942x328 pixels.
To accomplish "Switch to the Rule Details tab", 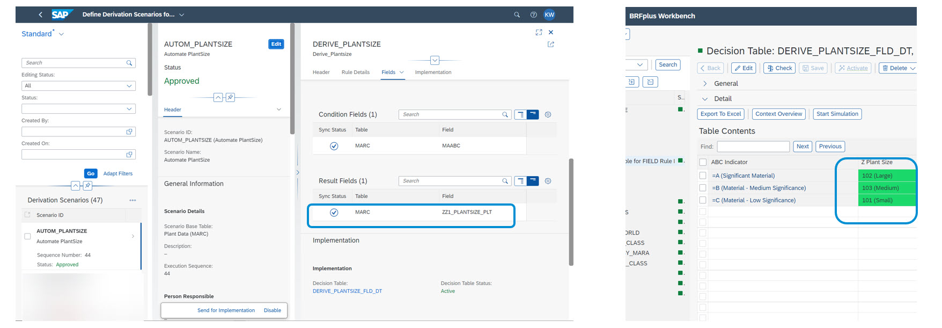I will [x=355, y=72].
